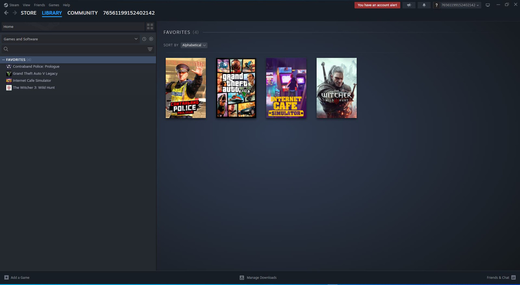Open the Friends menu

(39, 5)
